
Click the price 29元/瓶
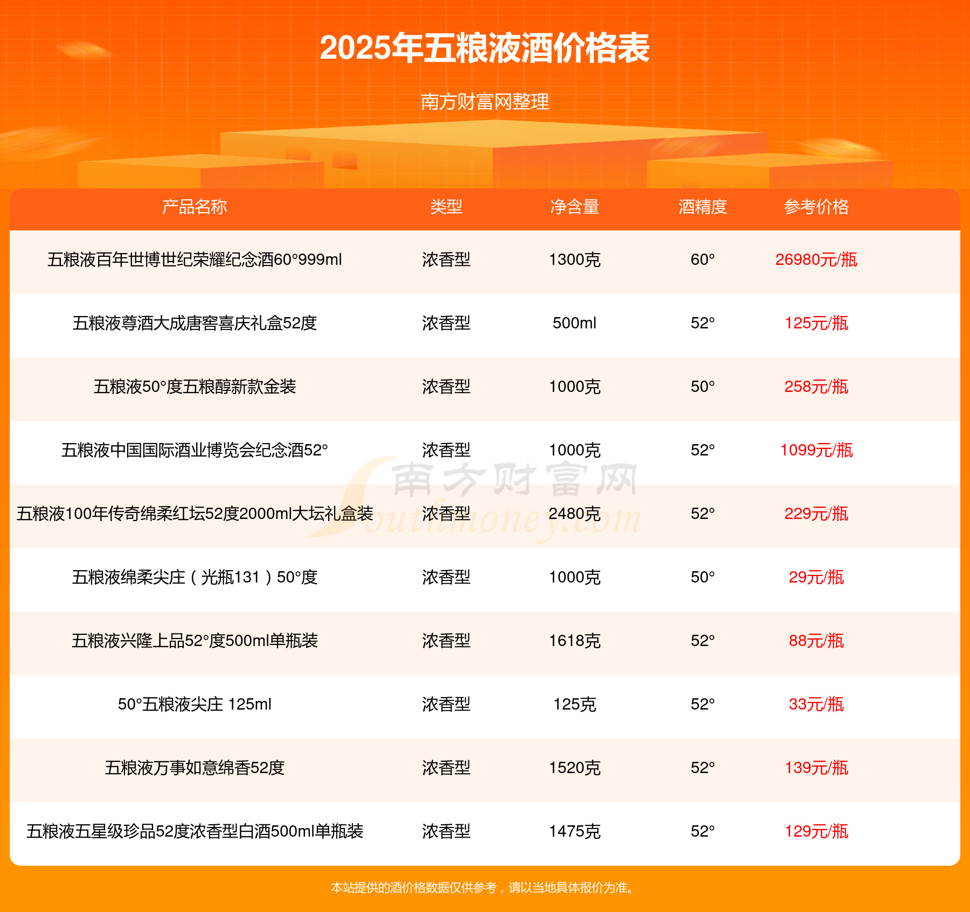[x=816, y=577]
